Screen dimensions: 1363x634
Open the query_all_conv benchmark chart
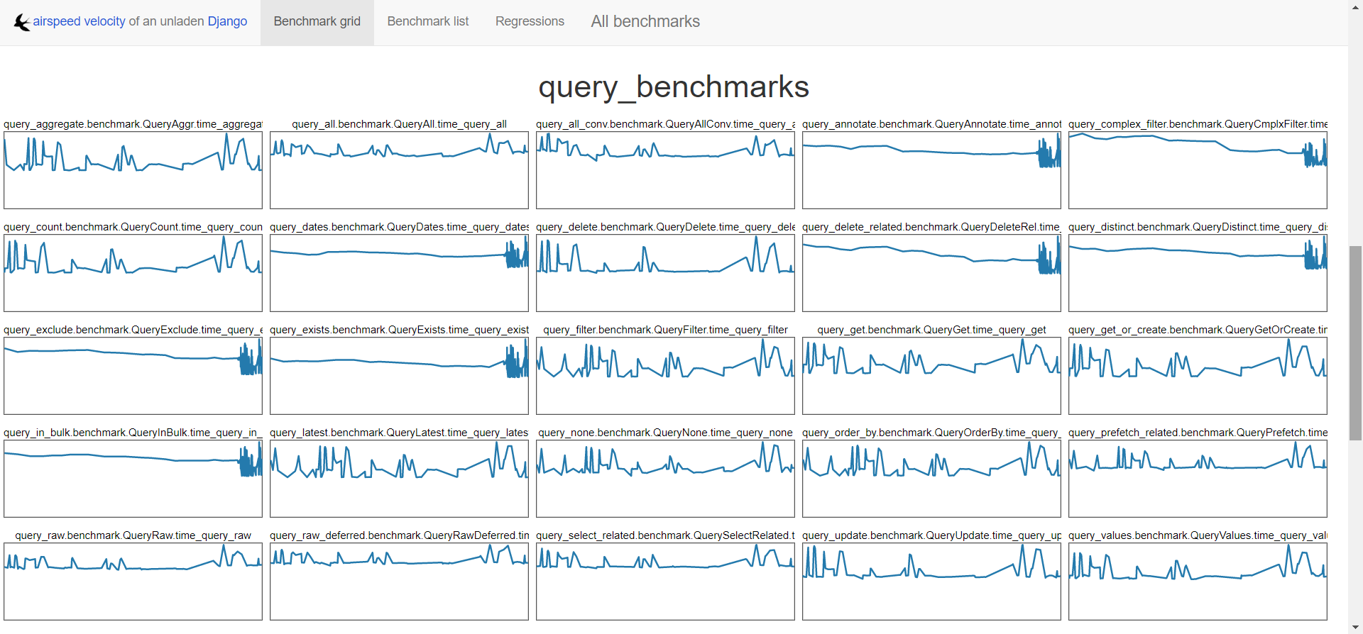(665, 170)
